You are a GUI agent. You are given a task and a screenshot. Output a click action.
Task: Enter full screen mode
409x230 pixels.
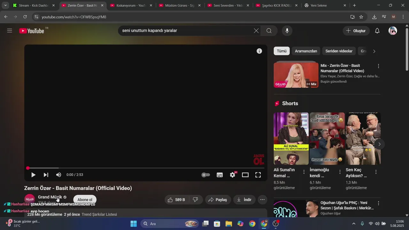coord(258,175)
